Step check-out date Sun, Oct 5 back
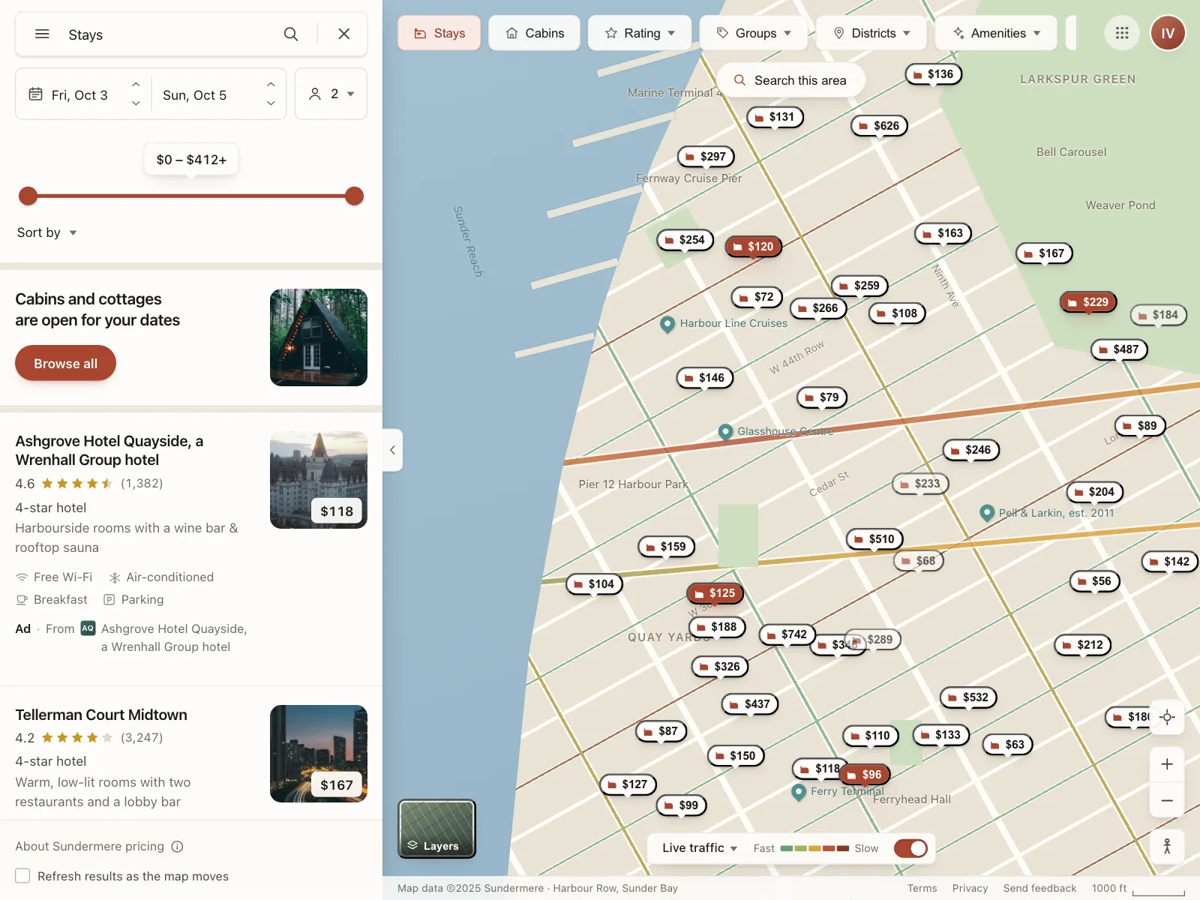This screenshot has height=900, width=1200. click(271, 103)
